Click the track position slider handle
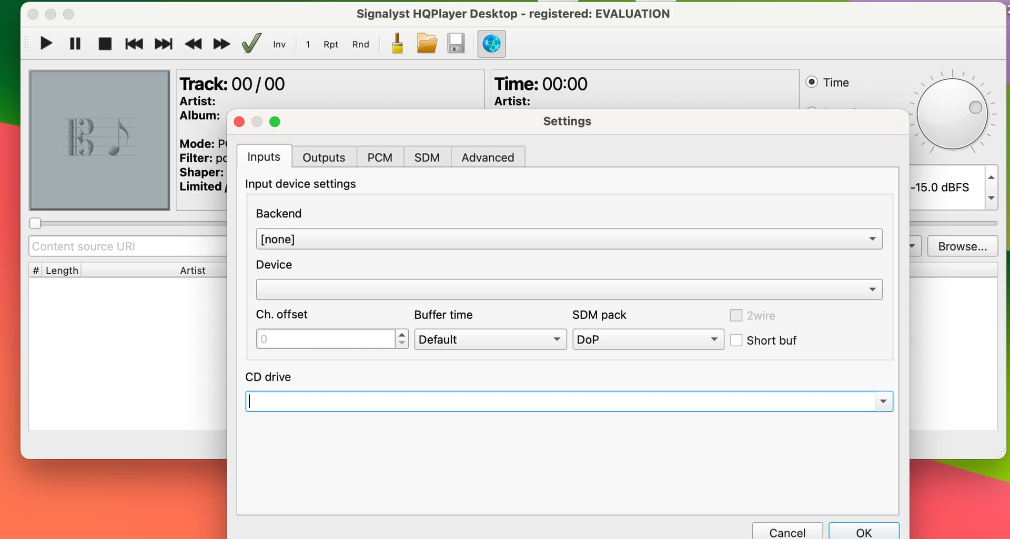 (x=35, y=223)
